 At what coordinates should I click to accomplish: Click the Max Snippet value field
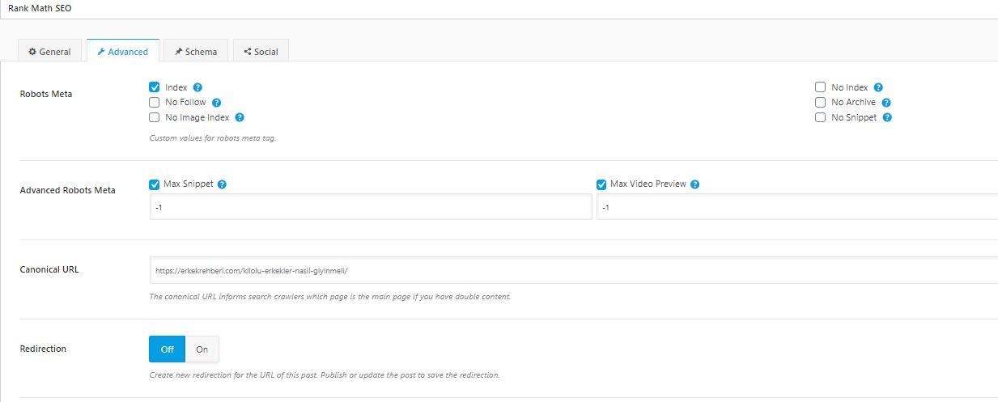[371, 207]
